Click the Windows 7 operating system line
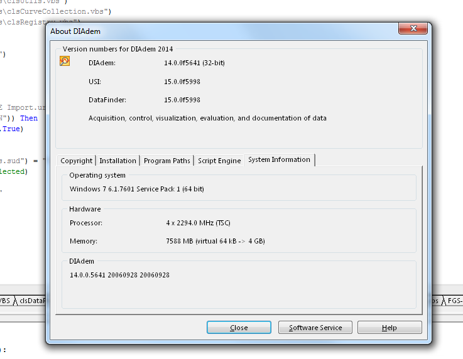This screenshot has width=463, height=359. pos(137,189)
